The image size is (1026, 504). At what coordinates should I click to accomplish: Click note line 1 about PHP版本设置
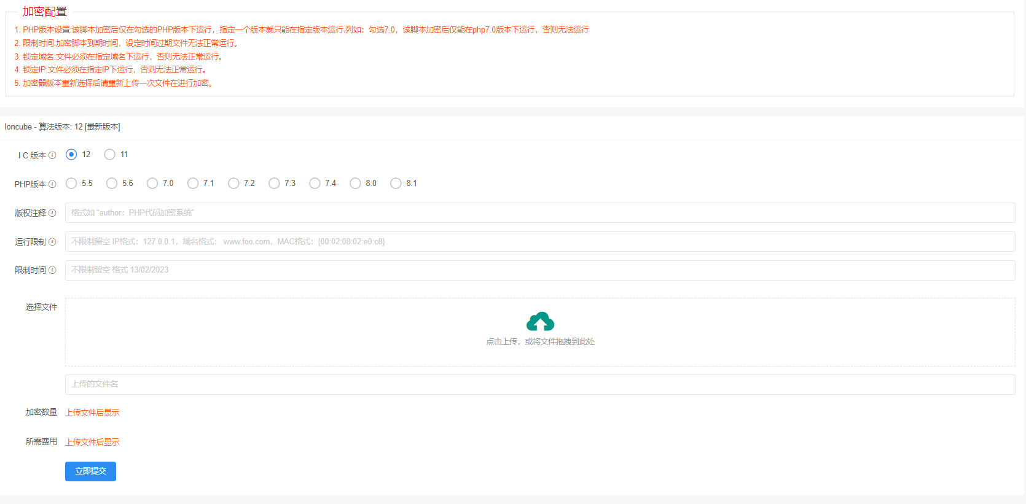point(302,29)
